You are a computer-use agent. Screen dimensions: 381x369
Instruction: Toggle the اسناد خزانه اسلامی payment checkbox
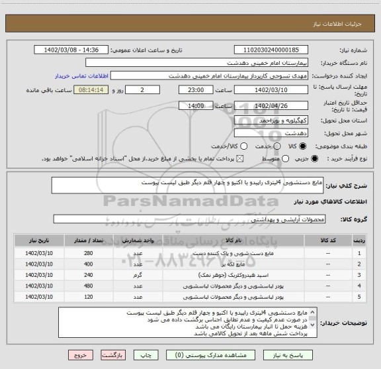(x=240, y=159)
